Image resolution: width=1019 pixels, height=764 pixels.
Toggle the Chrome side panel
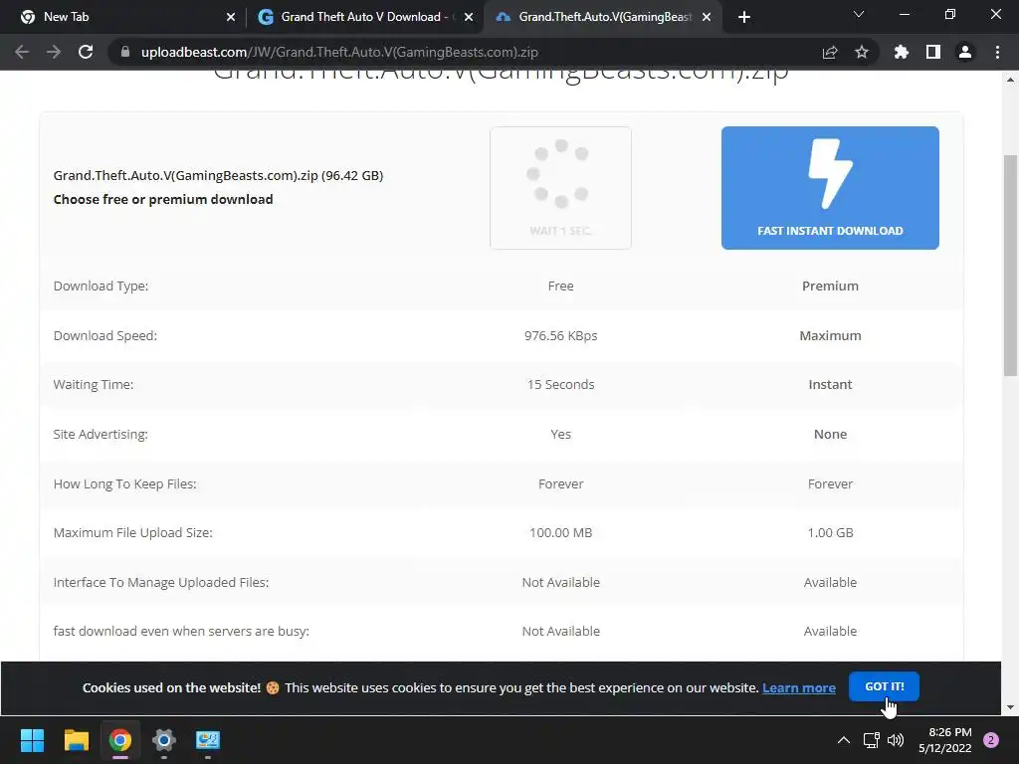(933, 52)
